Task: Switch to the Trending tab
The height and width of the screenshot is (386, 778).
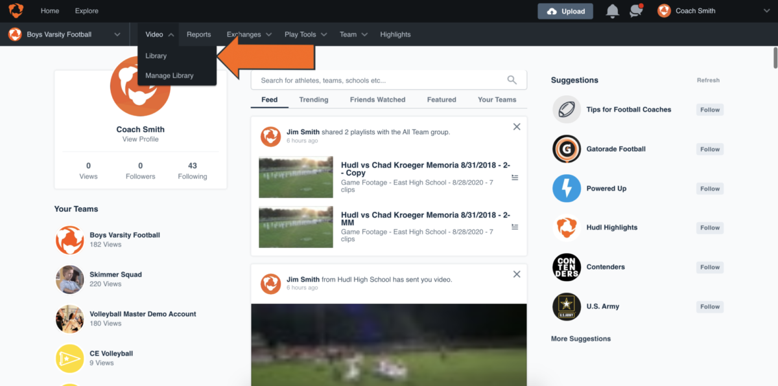Action: click(x=313, y=99)
